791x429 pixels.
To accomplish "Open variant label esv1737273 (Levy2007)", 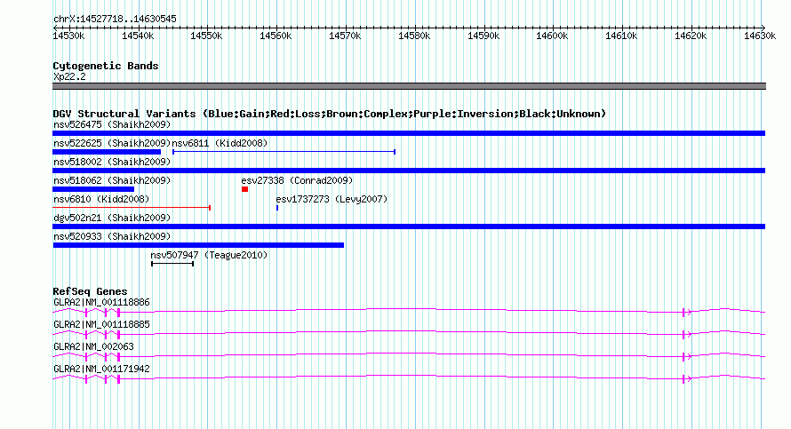I will tap(332, 199).
